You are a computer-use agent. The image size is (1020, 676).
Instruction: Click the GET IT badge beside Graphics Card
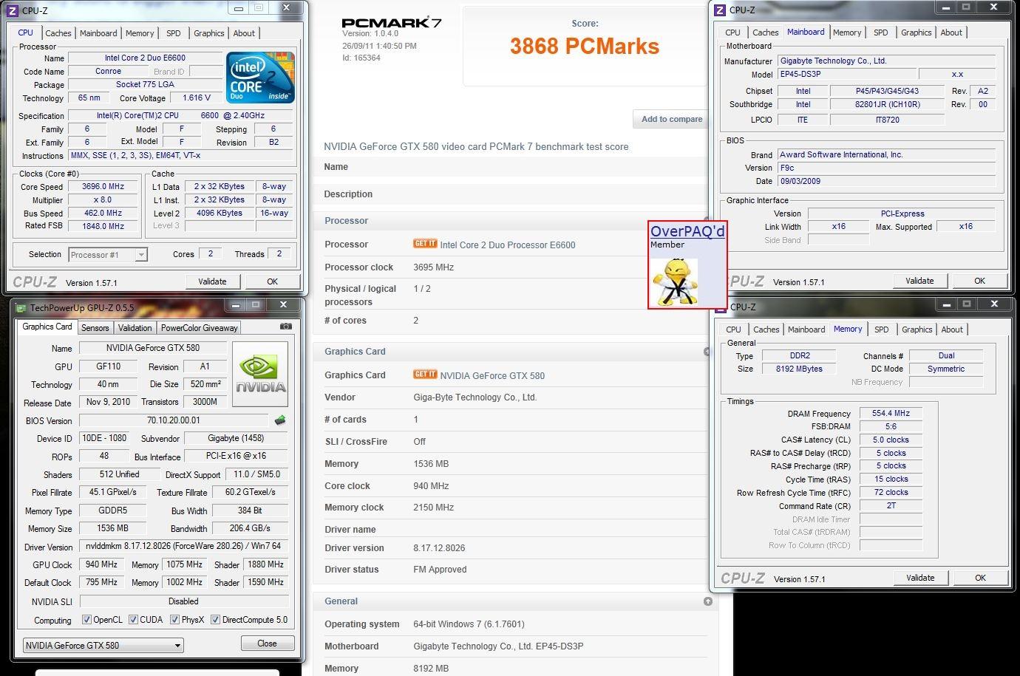pyautogui.click(x=425, y=375)
